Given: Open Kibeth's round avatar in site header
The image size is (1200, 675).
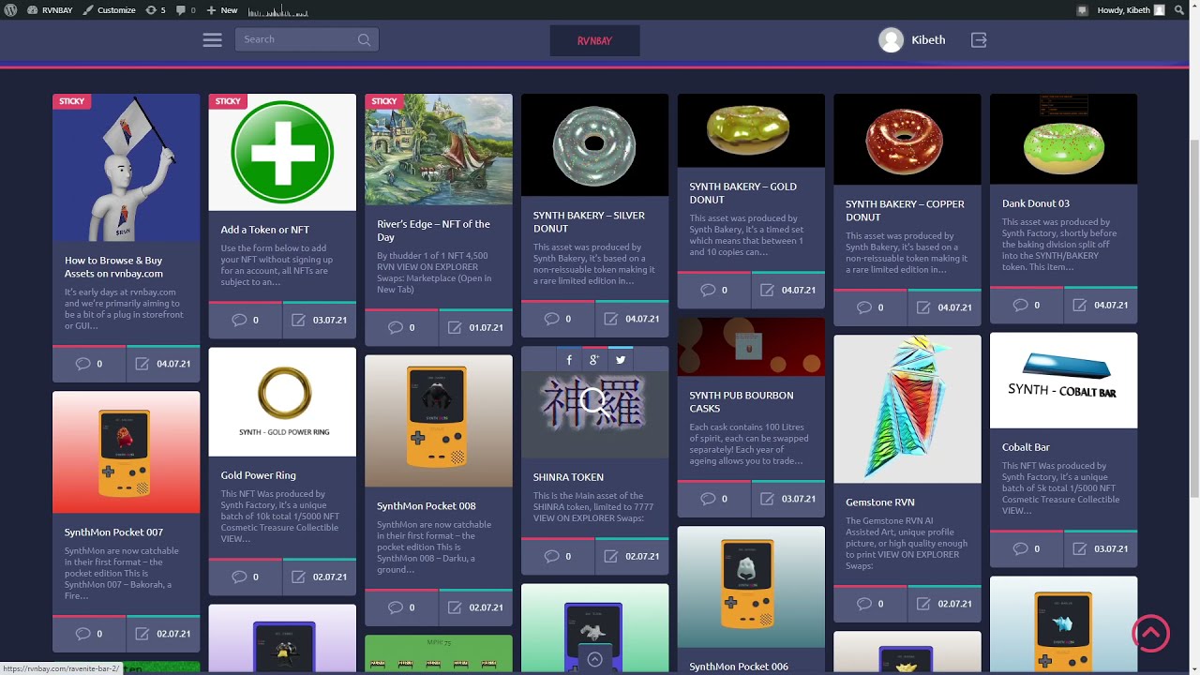Looking at the screenshot, I should click(891, 39).
